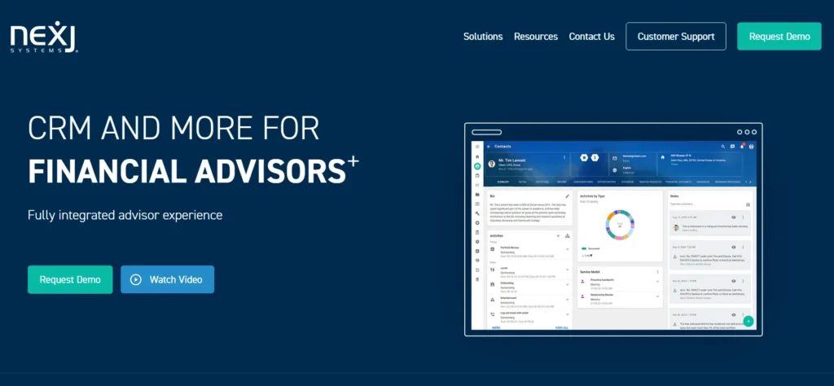
Task: Open the notification bell with red badge
Action: point(742,147)
